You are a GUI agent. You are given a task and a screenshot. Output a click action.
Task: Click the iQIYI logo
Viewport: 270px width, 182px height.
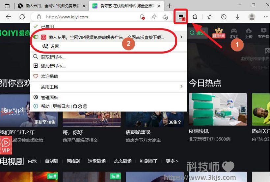click(x=15, y=33)
